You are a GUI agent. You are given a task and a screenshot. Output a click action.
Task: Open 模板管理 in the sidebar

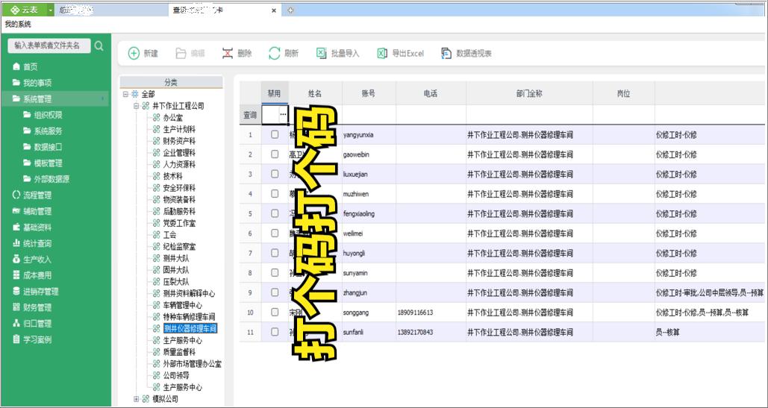48,163
